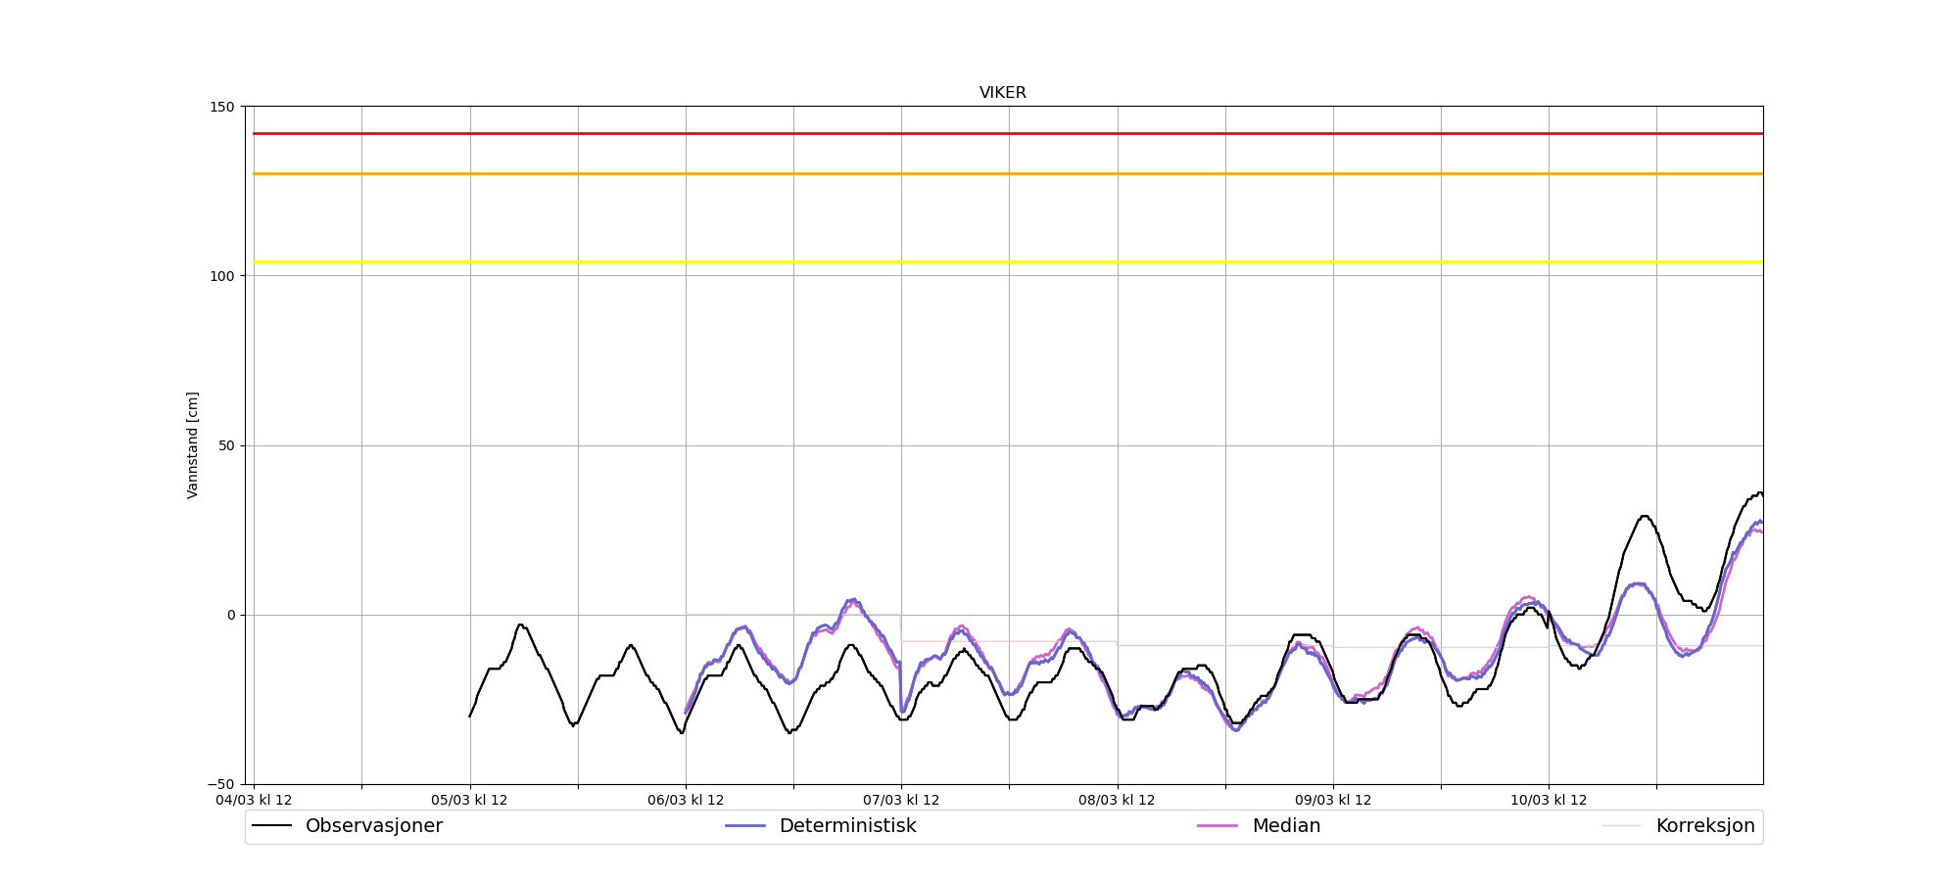Select the 04/03 kl 12 time tick label

254,800
